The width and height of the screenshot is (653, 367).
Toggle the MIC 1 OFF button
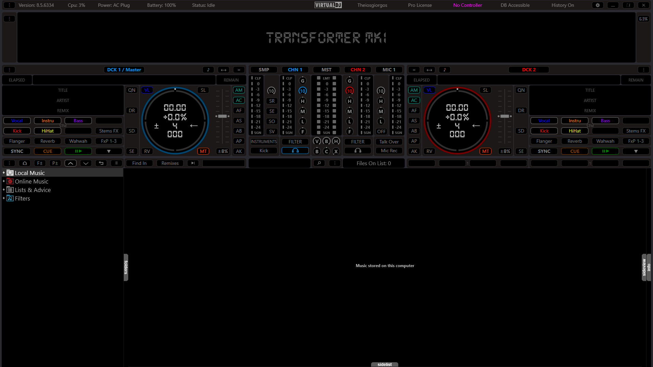pyautogui.click(x=381, y=132)
